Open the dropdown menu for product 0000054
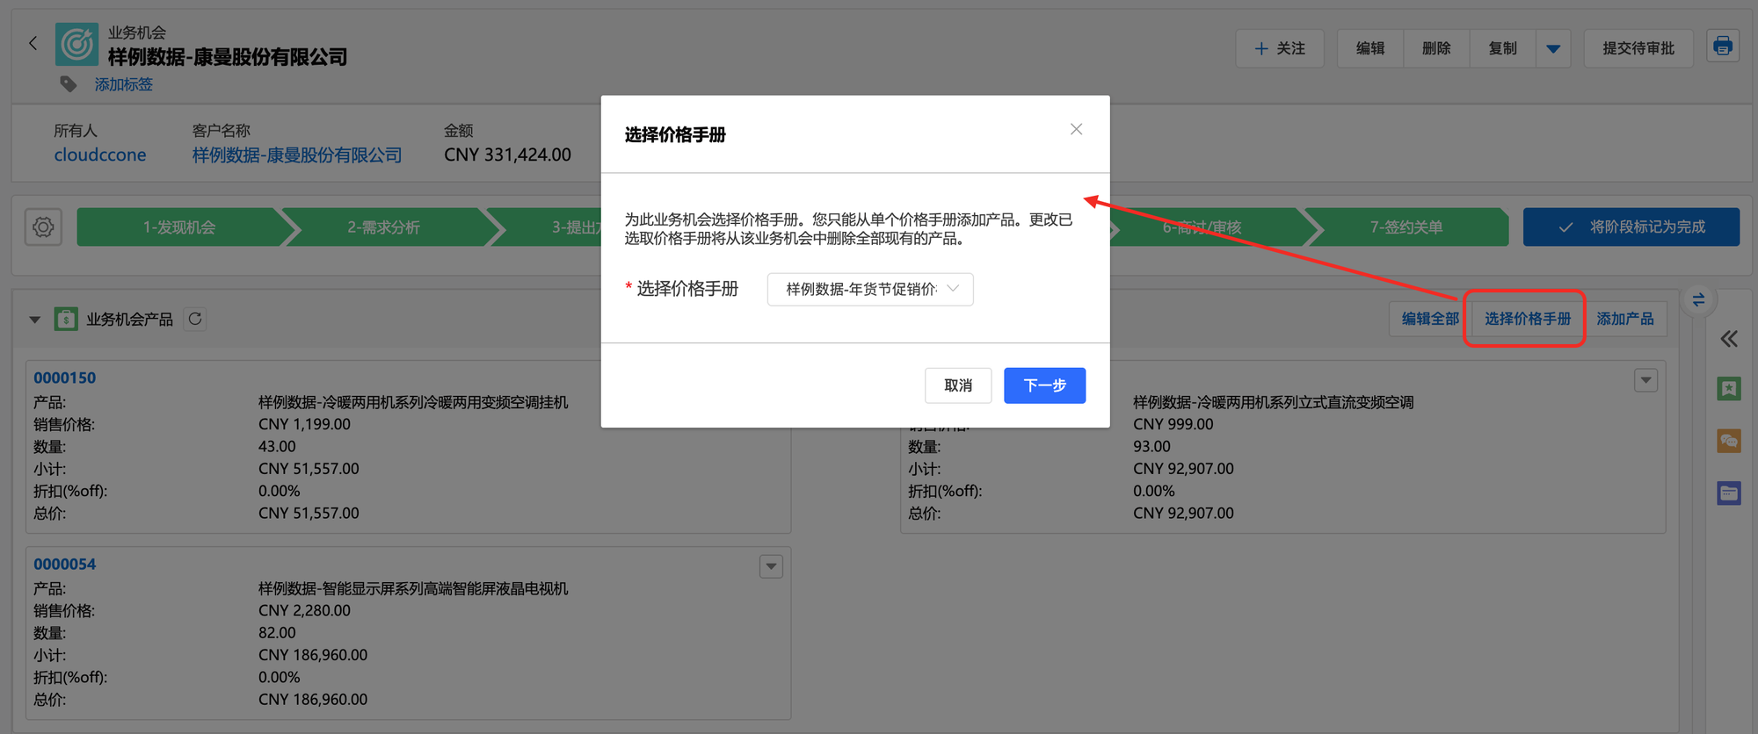This screenshot has height=734, width=1758. coord(771,566)
